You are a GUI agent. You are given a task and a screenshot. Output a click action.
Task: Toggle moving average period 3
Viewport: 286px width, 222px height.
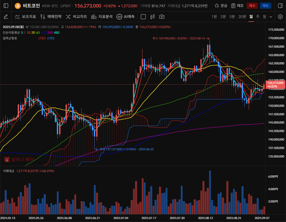pos(22,33)
